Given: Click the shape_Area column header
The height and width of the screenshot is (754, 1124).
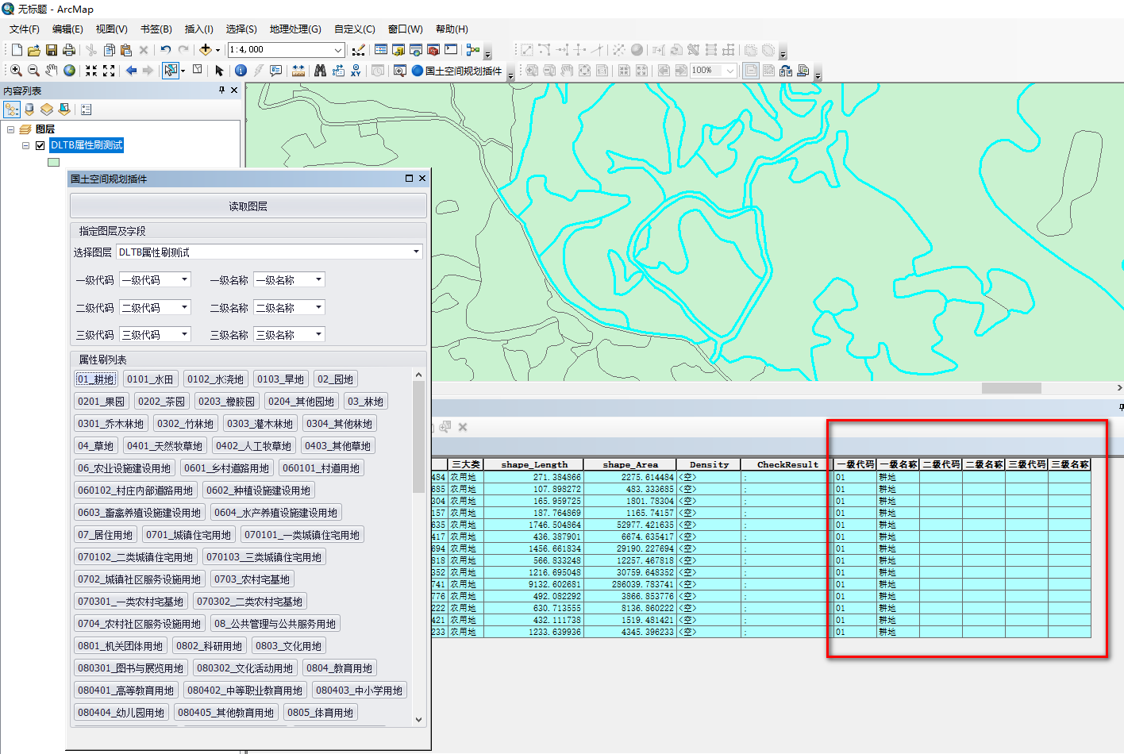Looking at the screenshot, I should [630, 464].
